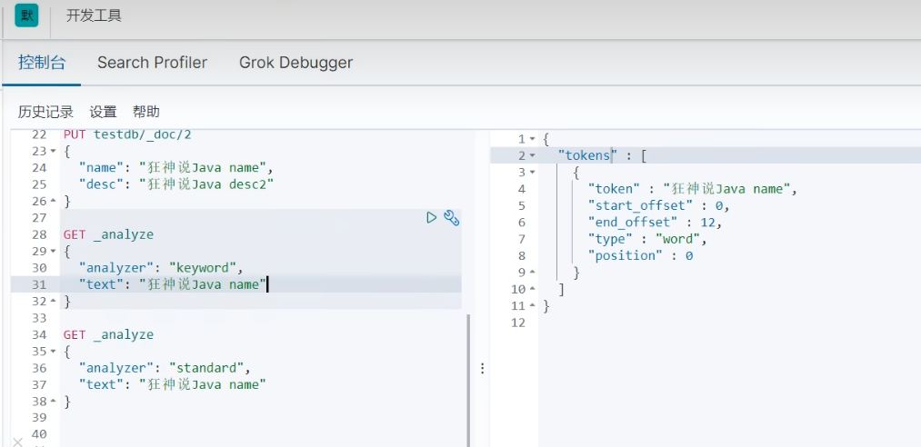Click empty output line 12
The image size is (921, 447).
pyautogui.click(x=729, y=323)
